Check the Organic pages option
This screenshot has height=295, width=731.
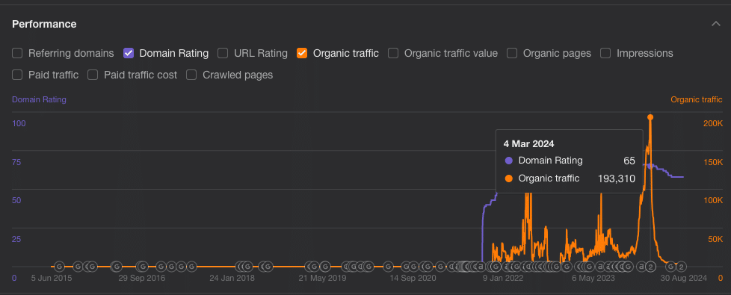tap(512, 53)
